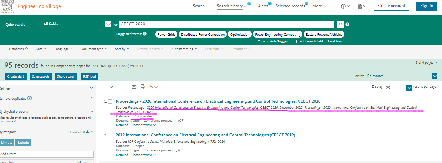
Task: Select checkbox for record 1 CEECT 2020
Action: coord(110,101)
